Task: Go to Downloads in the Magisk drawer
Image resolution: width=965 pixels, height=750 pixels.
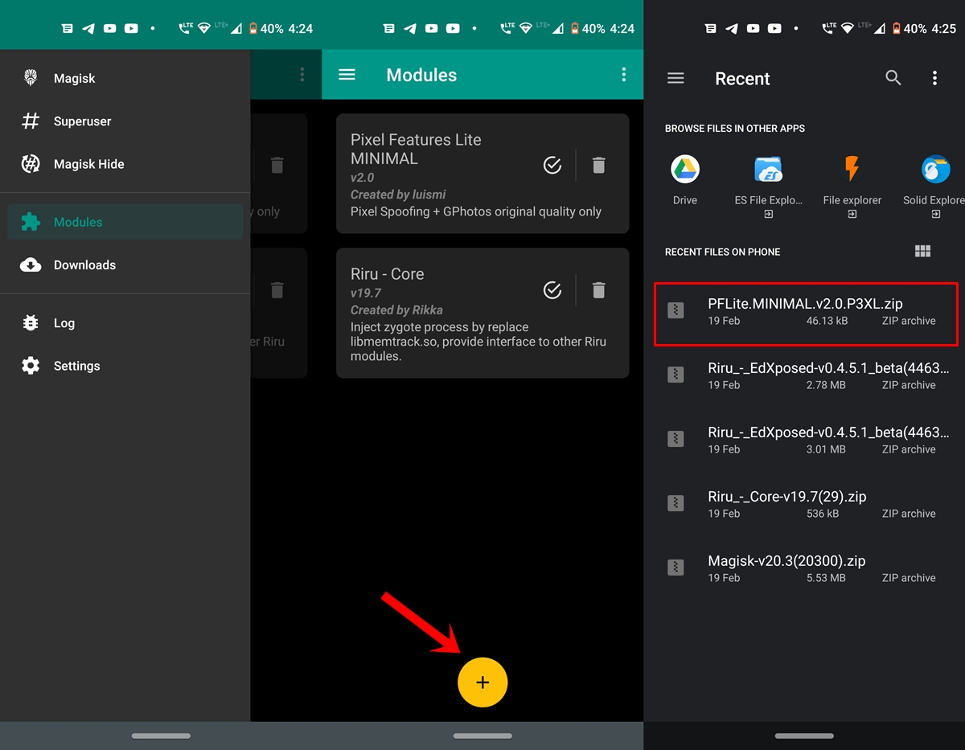Action: 84,265
